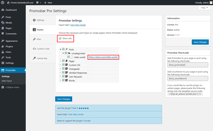Viewport: 213px width, 131px height.
Task: Click the Users person icon
Action: pos(3,52)
